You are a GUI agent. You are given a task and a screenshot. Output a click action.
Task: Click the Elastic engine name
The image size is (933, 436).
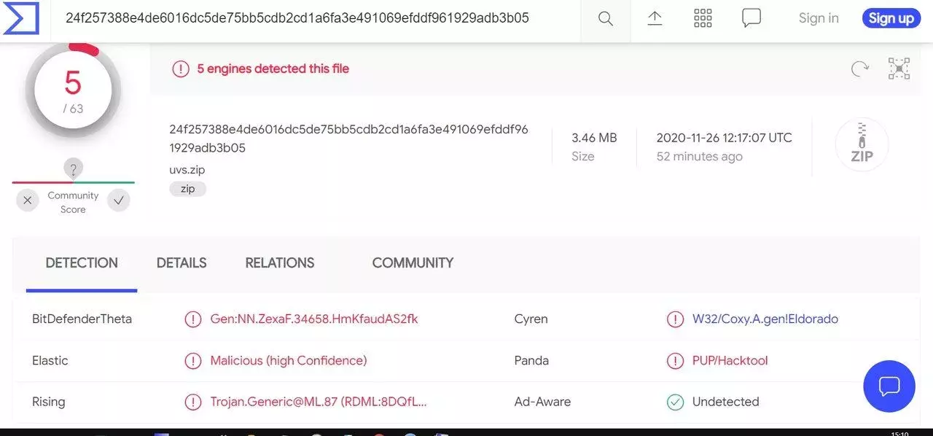(50, 360)
